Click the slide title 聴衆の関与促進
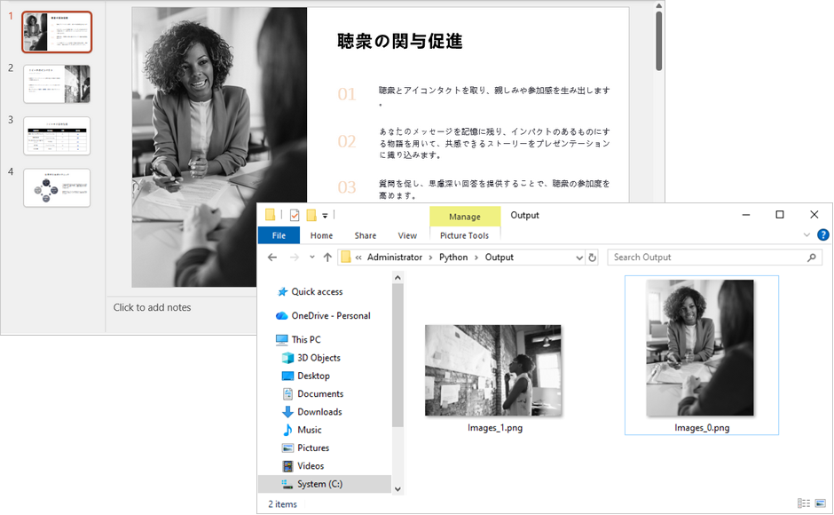 400,41
